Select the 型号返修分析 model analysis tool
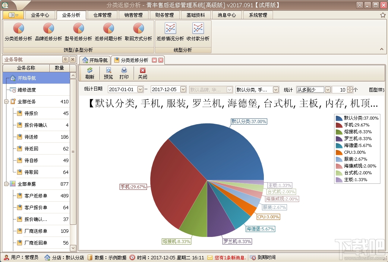This screenshot has width=388, height=262. point(78,32)
